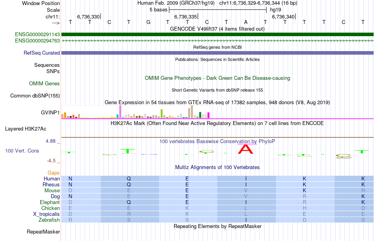
Task: Click the 6,736,335 ruler position
Action: coord(185,17)
